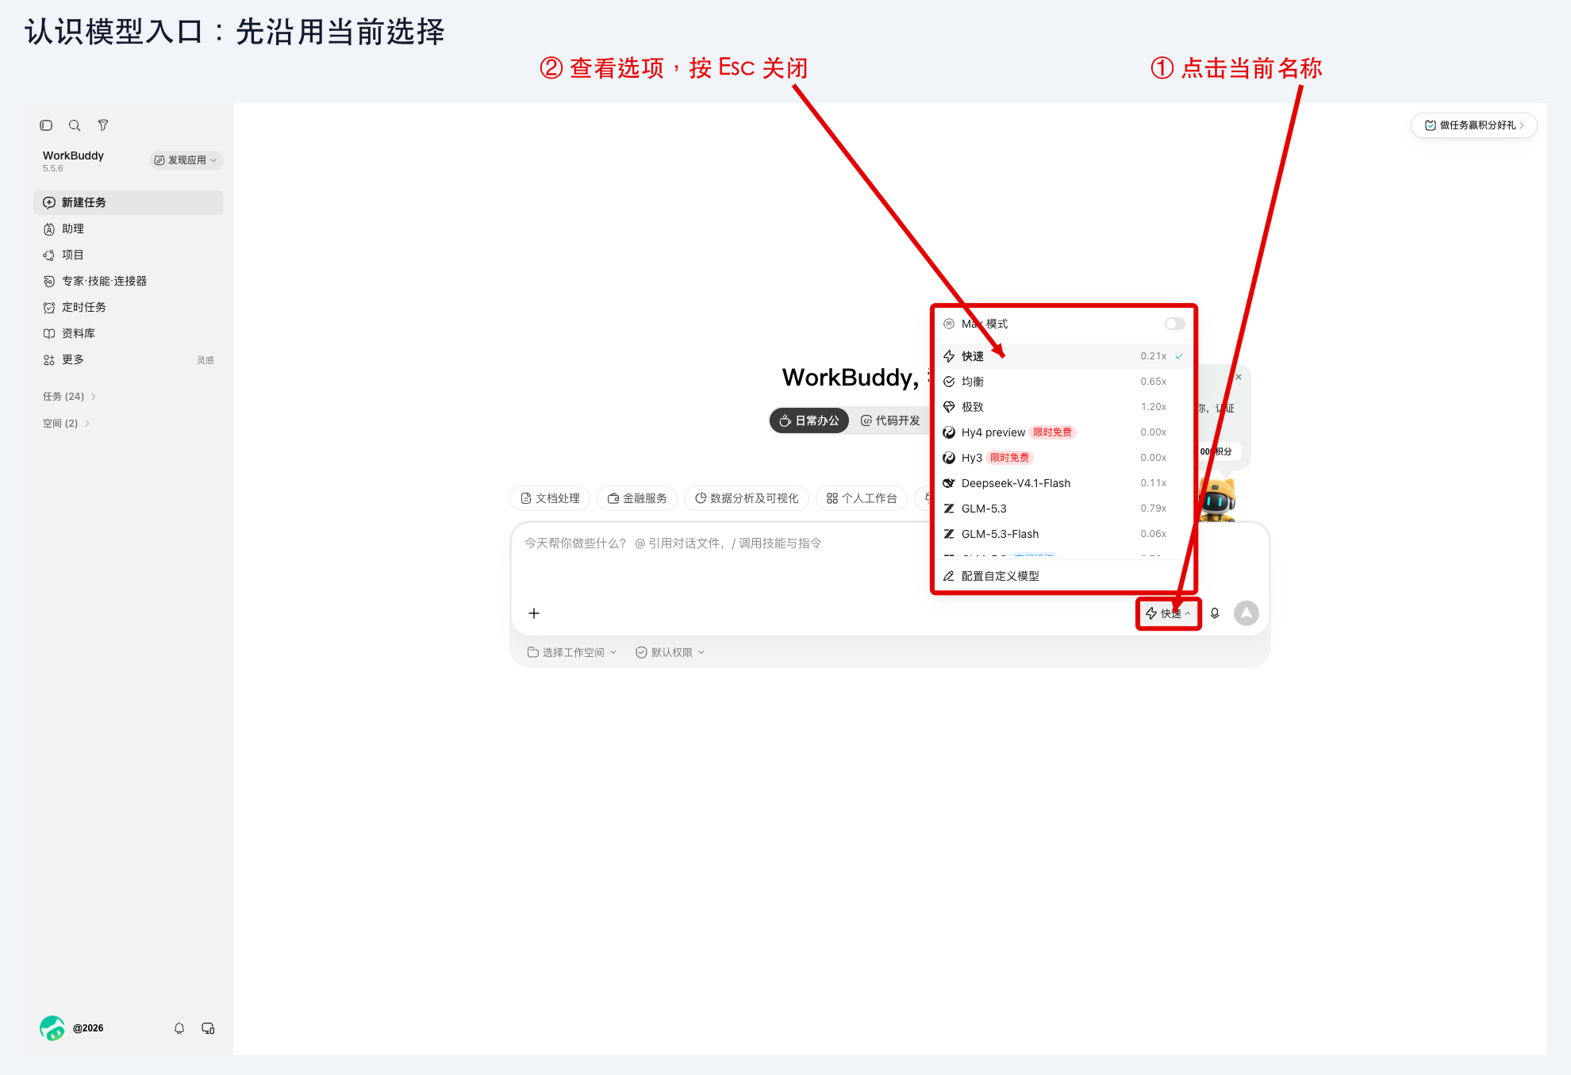The height and width of the screenshot is (1075, 1571).
Task: Click the 限时免费 tag on Hy3
Action: coord(1009,458)
